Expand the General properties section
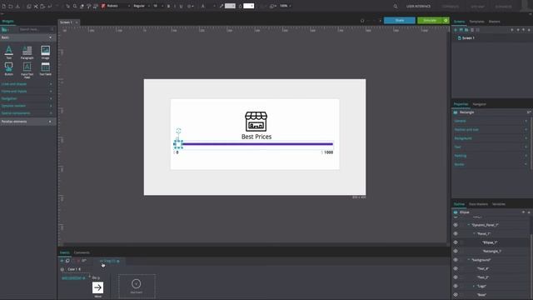The height and width of the screenshot is (300, 533). click(x=491, y=121)
